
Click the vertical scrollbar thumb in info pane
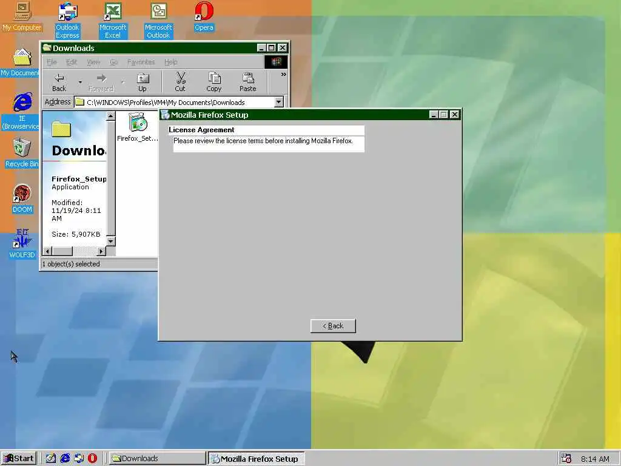point(111,178)
